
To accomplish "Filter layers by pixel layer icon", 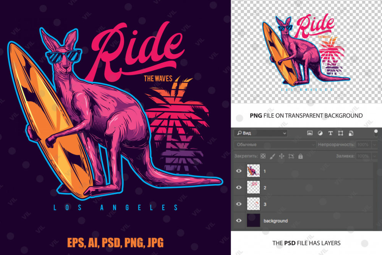I will [x=310, y=133].
